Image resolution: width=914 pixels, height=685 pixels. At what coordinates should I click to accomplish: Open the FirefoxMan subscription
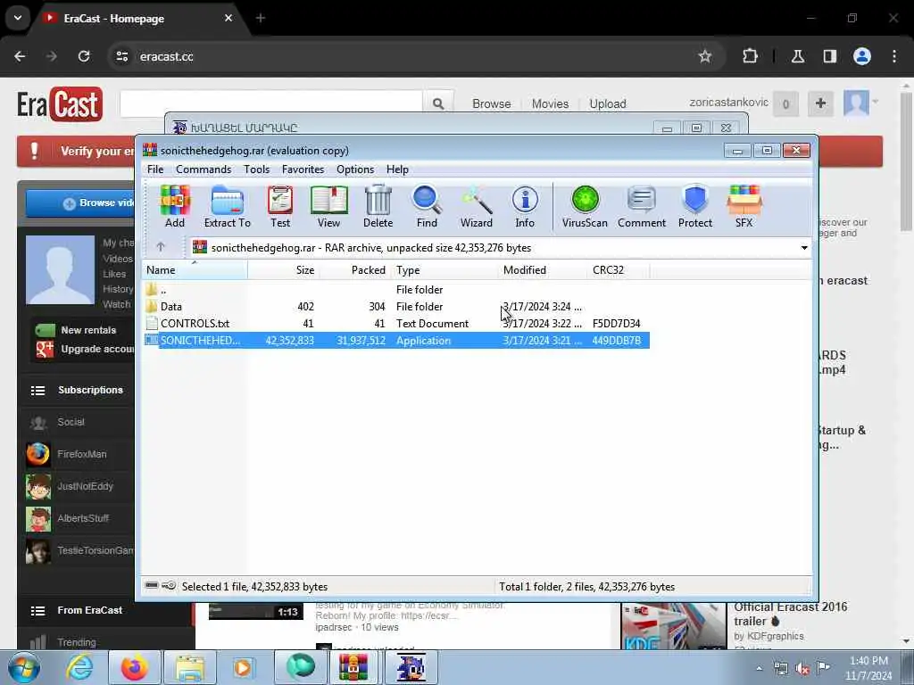(79, 454)
